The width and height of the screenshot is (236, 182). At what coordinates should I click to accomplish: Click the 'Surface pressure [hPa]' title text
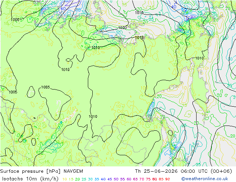pyautogui.click(x=31, y=171)
